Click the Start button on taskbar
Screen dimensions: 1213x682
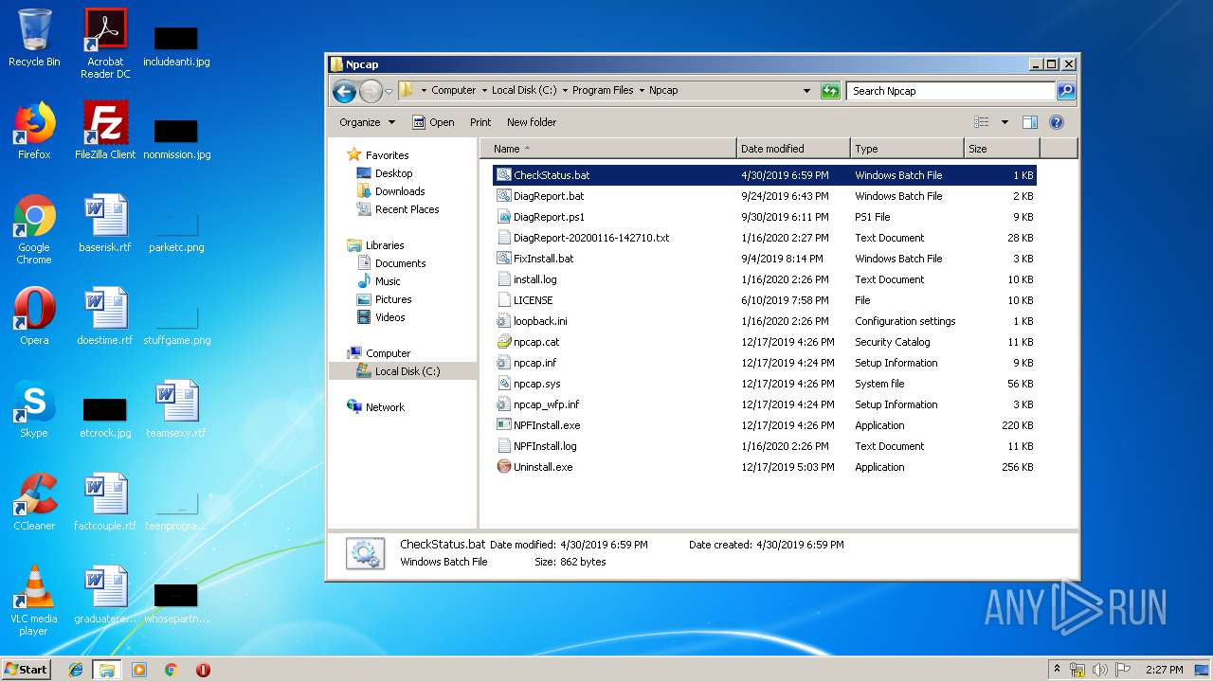coord(26,669)
